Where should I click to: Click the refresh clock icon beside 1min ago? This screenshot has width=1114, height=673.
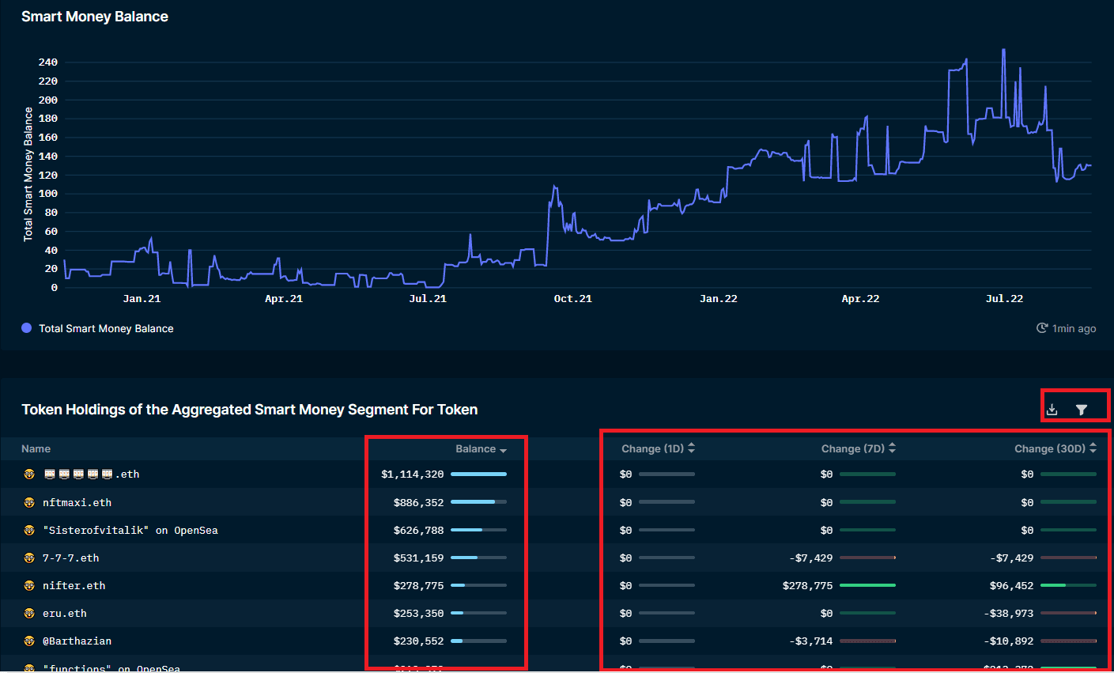pyautogui.click(x=1042, y=328)
